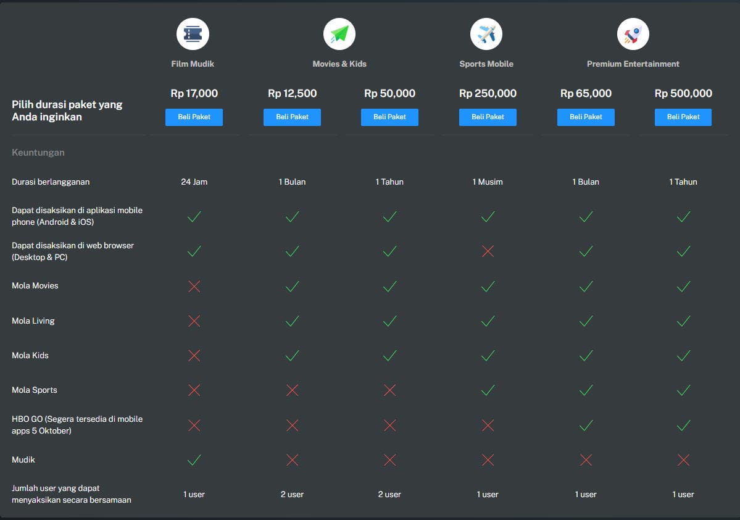
Task: Click the Mola Sports checkmark in the Rp 250,000 column
Action: (488, 390)
